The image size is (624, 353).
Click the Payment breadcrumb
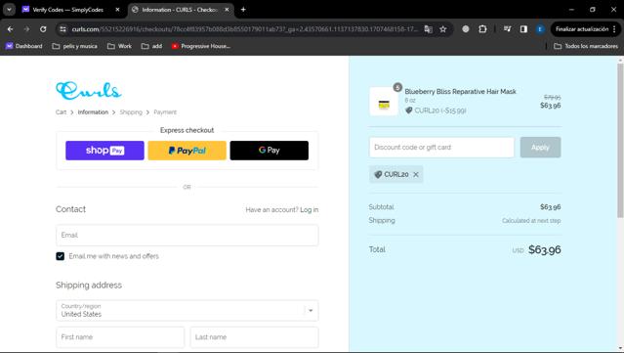[165, 112]
